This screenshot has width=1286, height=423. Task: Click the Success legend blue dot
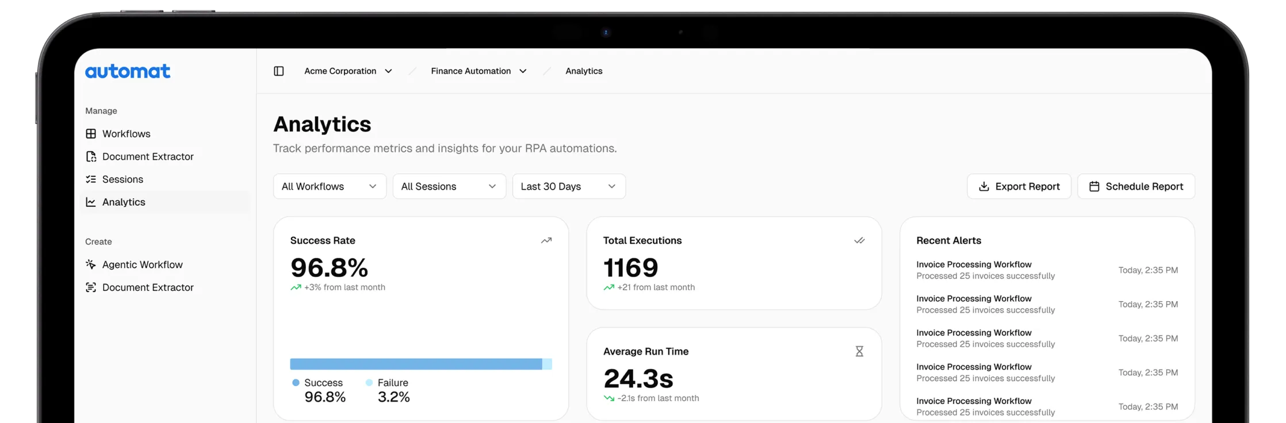pos(296,383)
